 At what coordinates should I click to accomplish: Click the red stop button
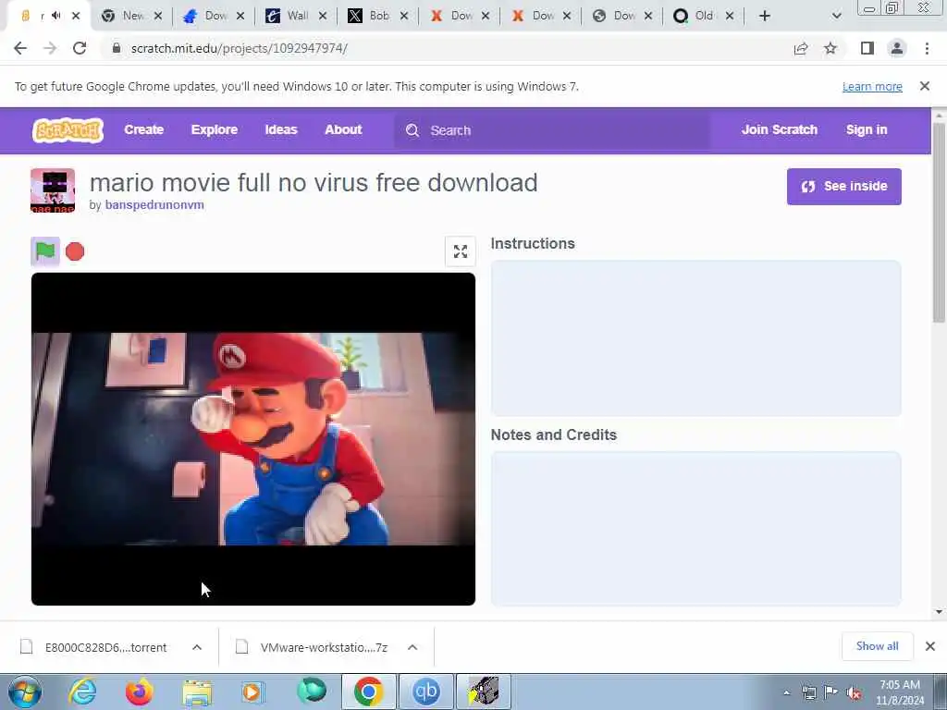point(75,251)
